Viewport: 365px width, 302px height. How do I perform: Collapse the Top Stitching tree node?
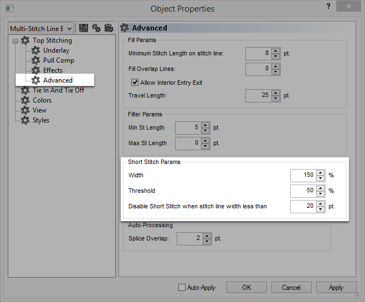click(x=15, y=40)
